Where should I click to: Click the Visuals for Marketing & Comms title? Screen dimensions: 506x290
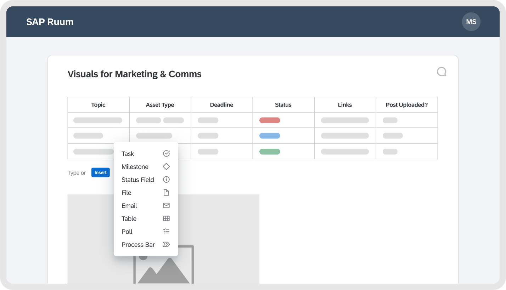tap(135, 74)
